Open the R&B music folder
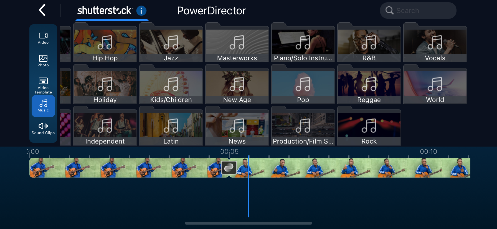497x229 pixels. click(369, 42)
